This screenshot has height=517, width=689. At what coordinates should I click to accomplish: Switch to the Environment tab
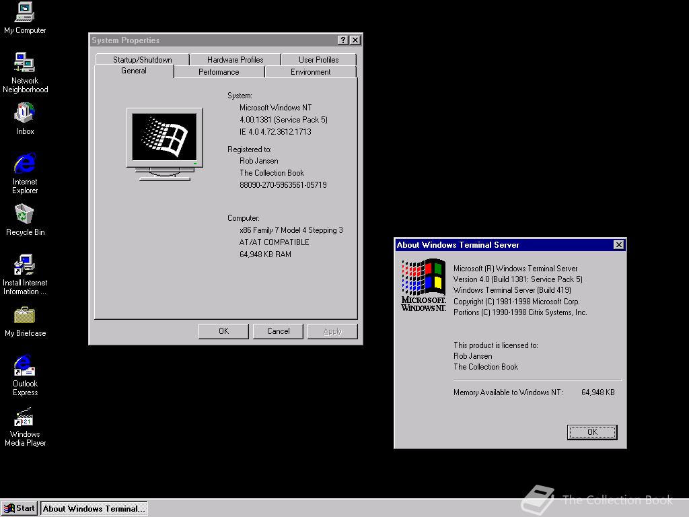click(311, 71)
